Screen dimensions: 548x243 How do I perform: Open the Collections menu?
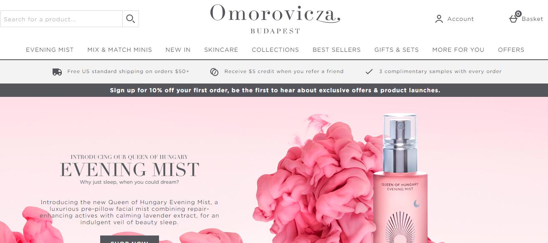pos(275,50)
